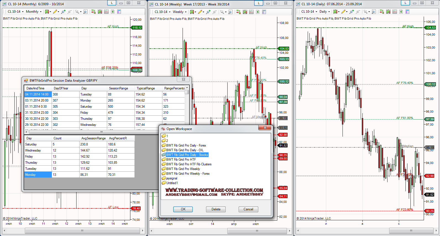Click the zoom frame magnifier icon in Weekly chart
Image resolution: width=440 pixels, height=236 pixels.
click(230, 12)
